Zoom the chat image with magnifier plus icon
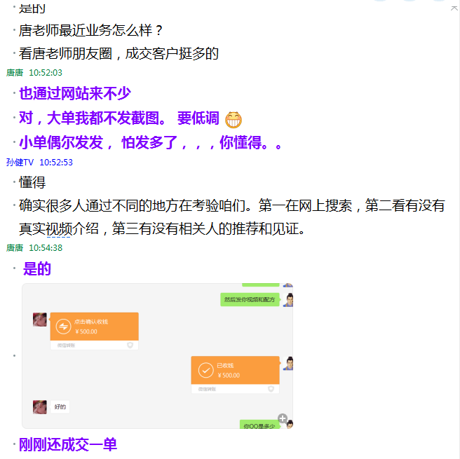460x459 pixels. click(283, 418)
